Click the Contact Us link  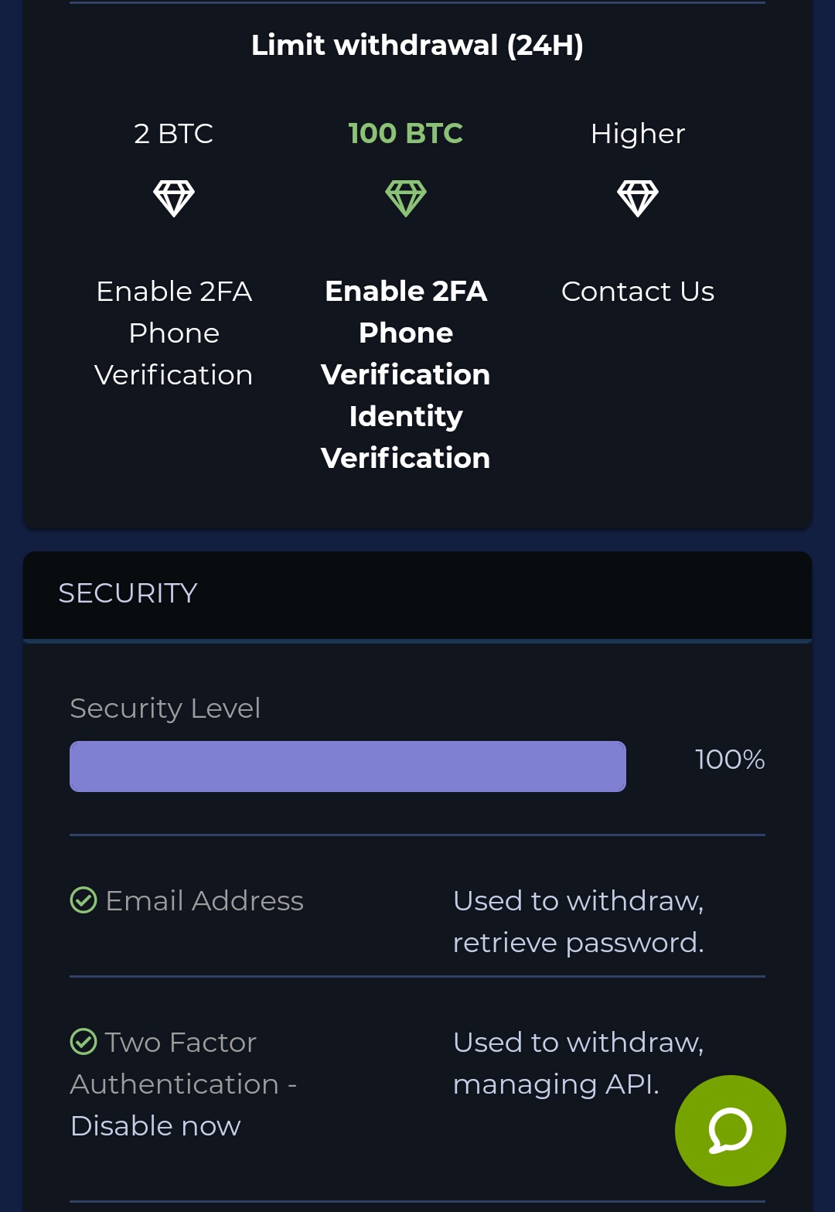pos(638,292)
